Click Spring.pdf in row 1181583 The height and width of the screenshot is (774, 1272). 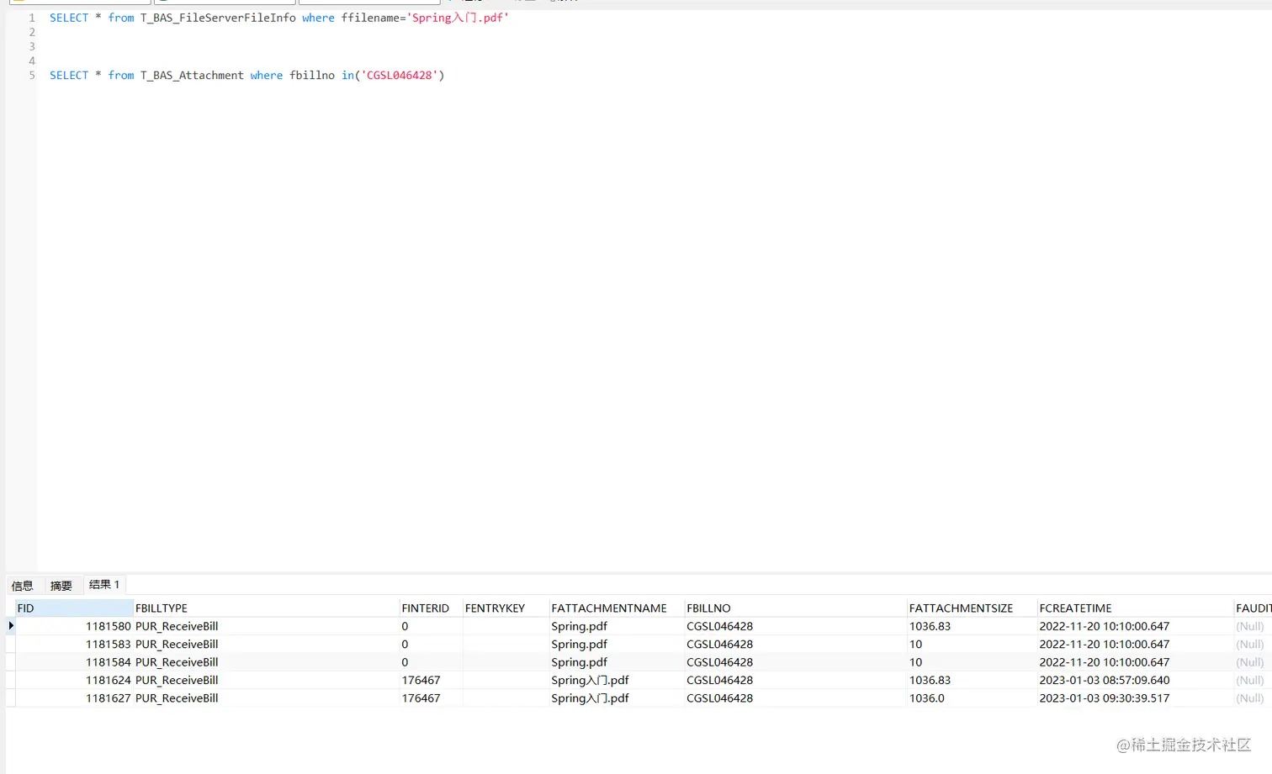coord(579,645)
